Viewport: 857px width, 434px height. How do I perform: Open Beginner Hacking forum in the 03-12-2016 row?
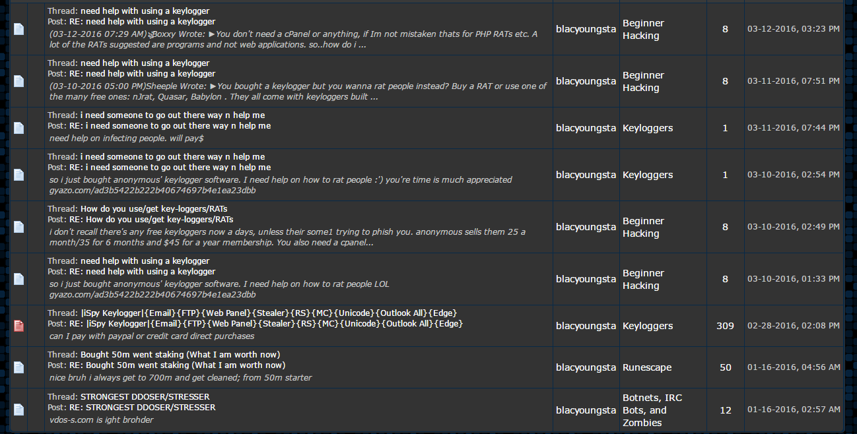pyautogui.click(x=643, y=30)
